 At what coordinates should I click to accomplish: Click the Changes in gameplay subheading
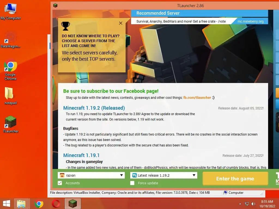coord(84,162)
